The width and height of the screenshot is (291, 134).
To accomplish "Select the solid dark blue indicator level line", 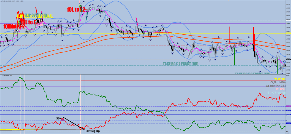I will (x=142, y=115).
